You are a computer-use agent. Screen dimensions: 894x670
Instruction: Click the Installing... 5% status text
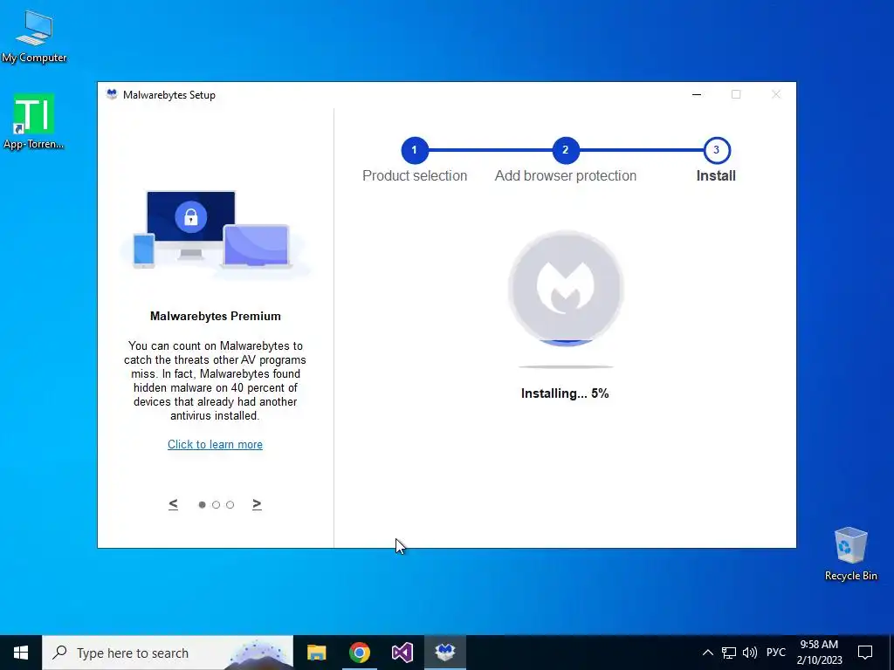(565, 393)
